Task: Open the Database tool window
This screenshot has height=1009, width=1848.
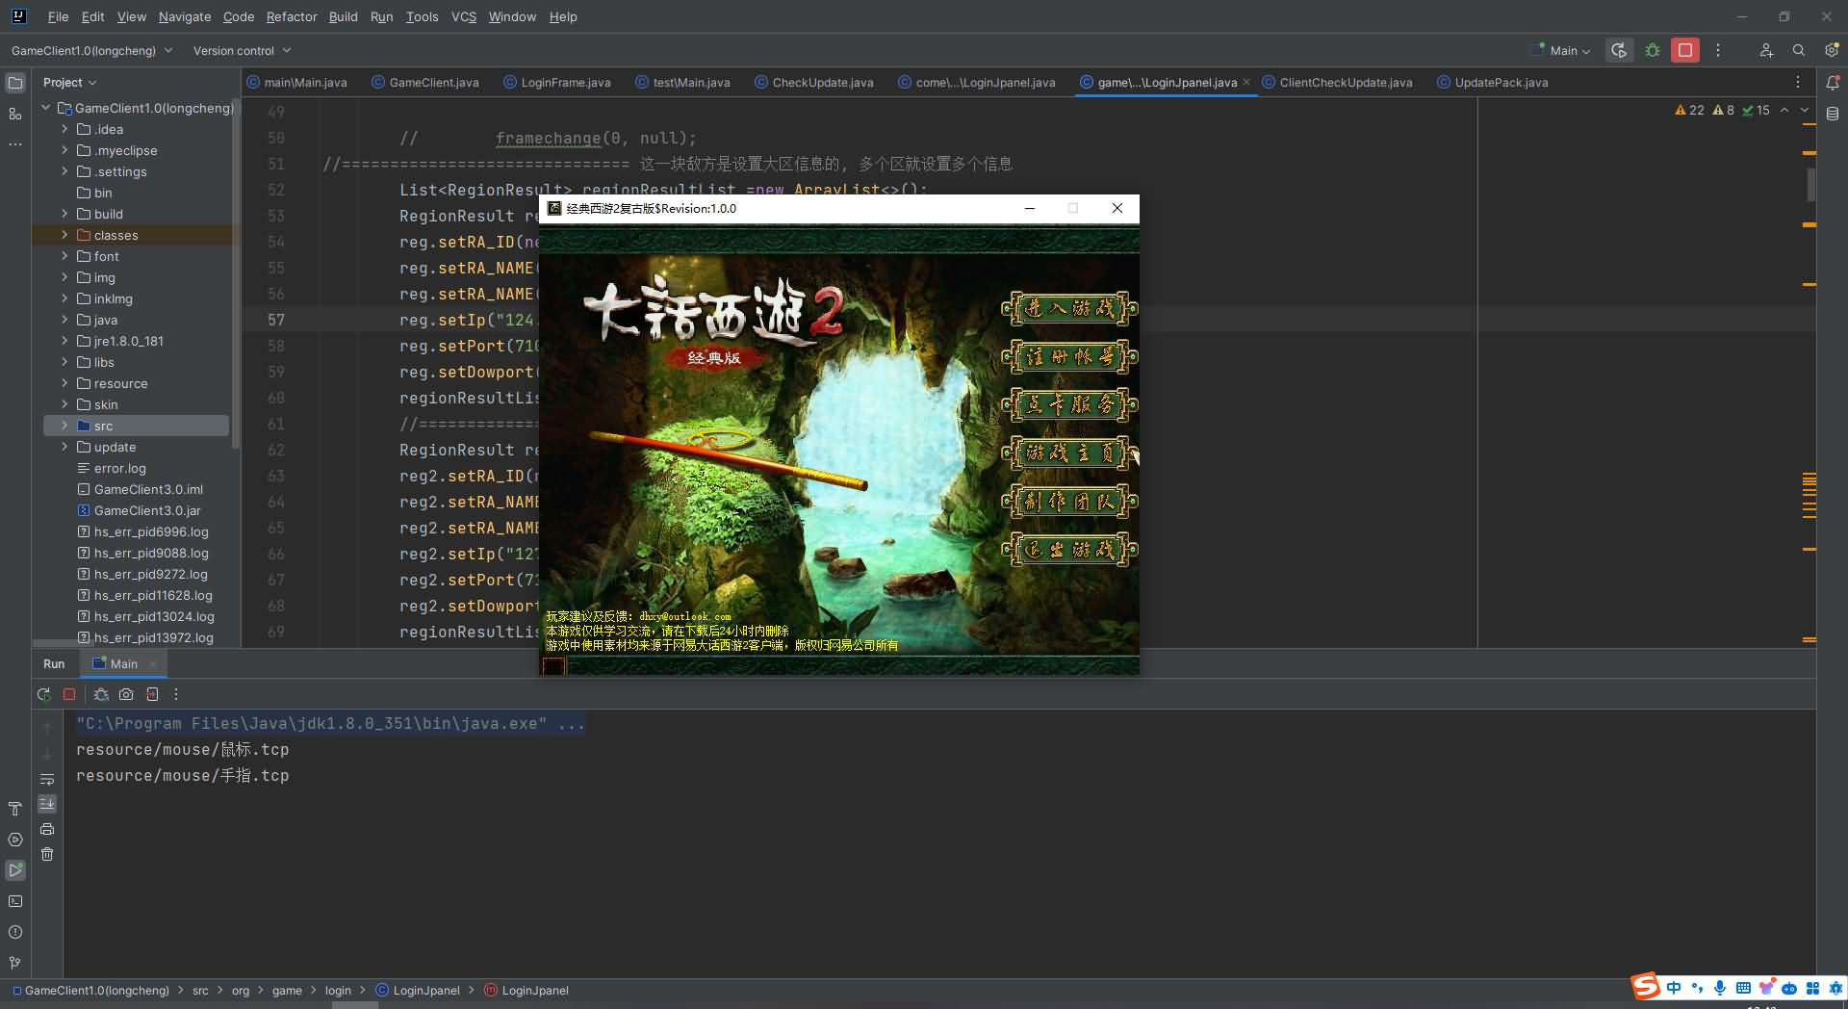Action: pos(1832,114)
